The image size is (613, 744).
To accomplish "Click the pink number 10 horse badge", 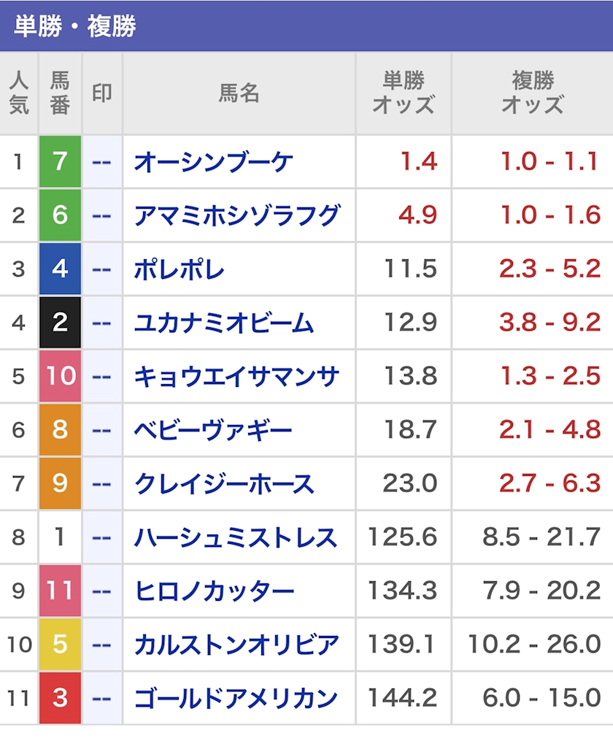I will [60, 376].
